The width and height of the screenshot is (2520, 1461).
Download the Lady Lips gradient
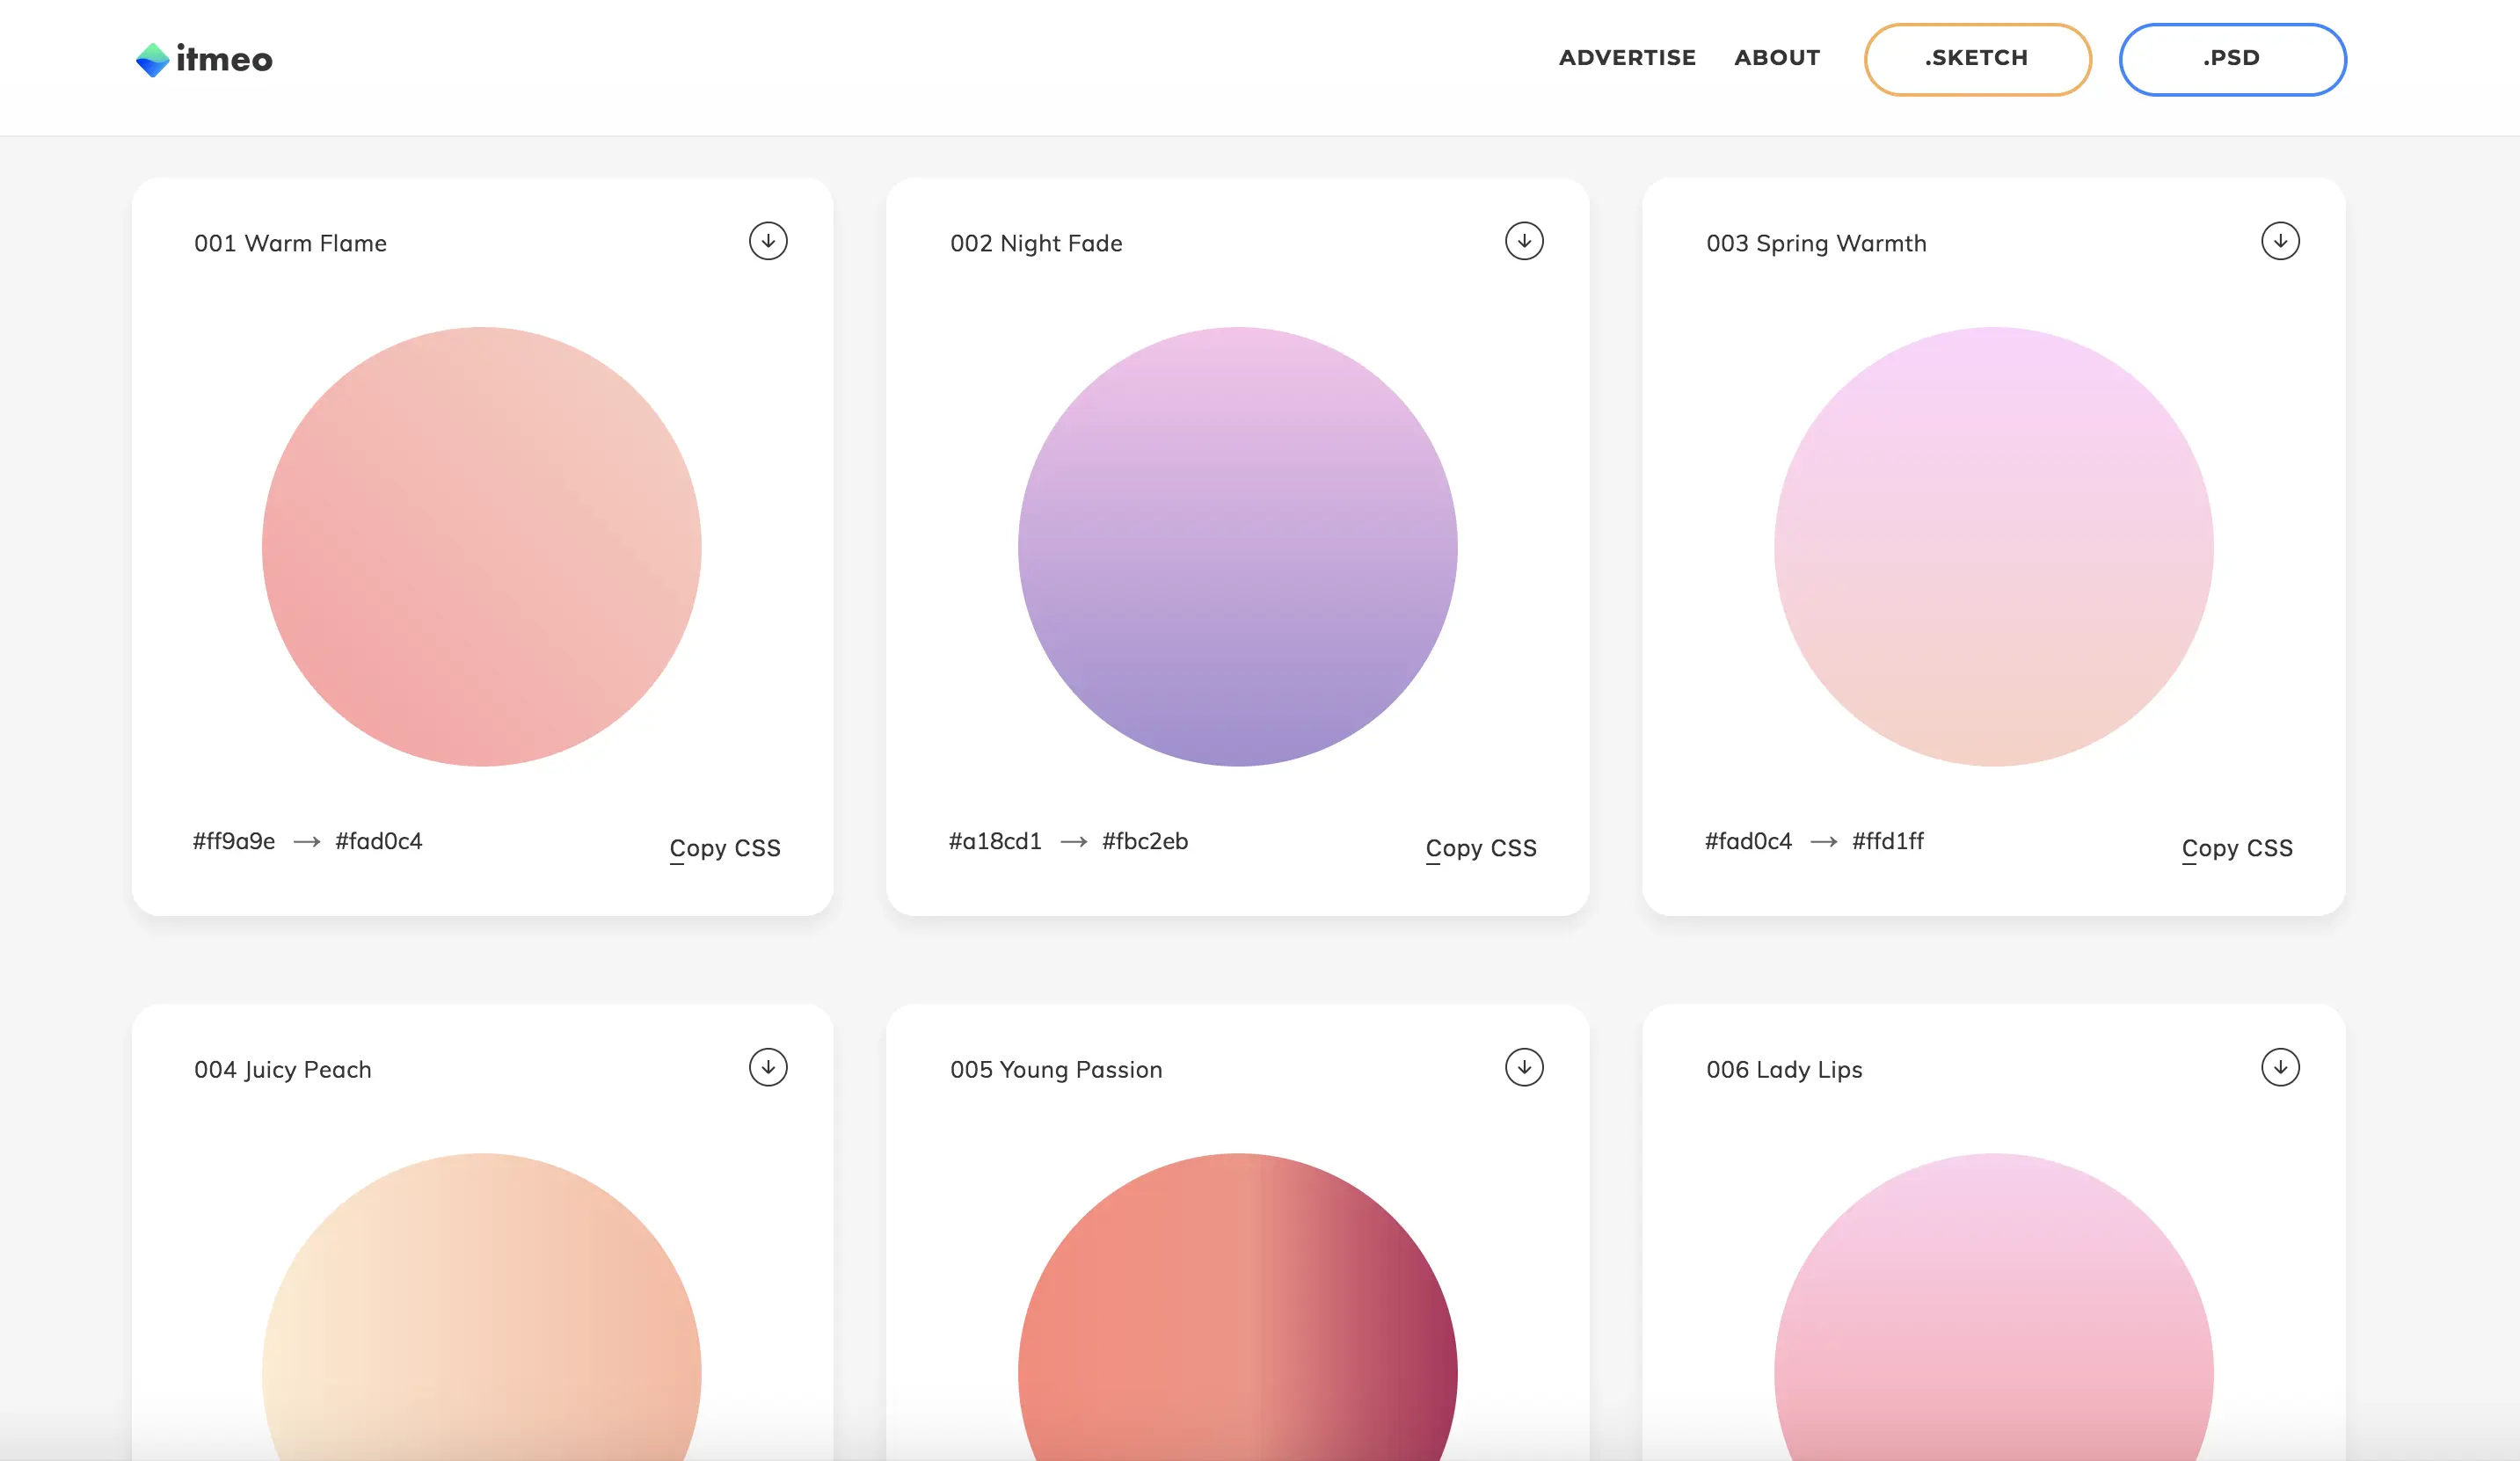coord(2280,1067)
